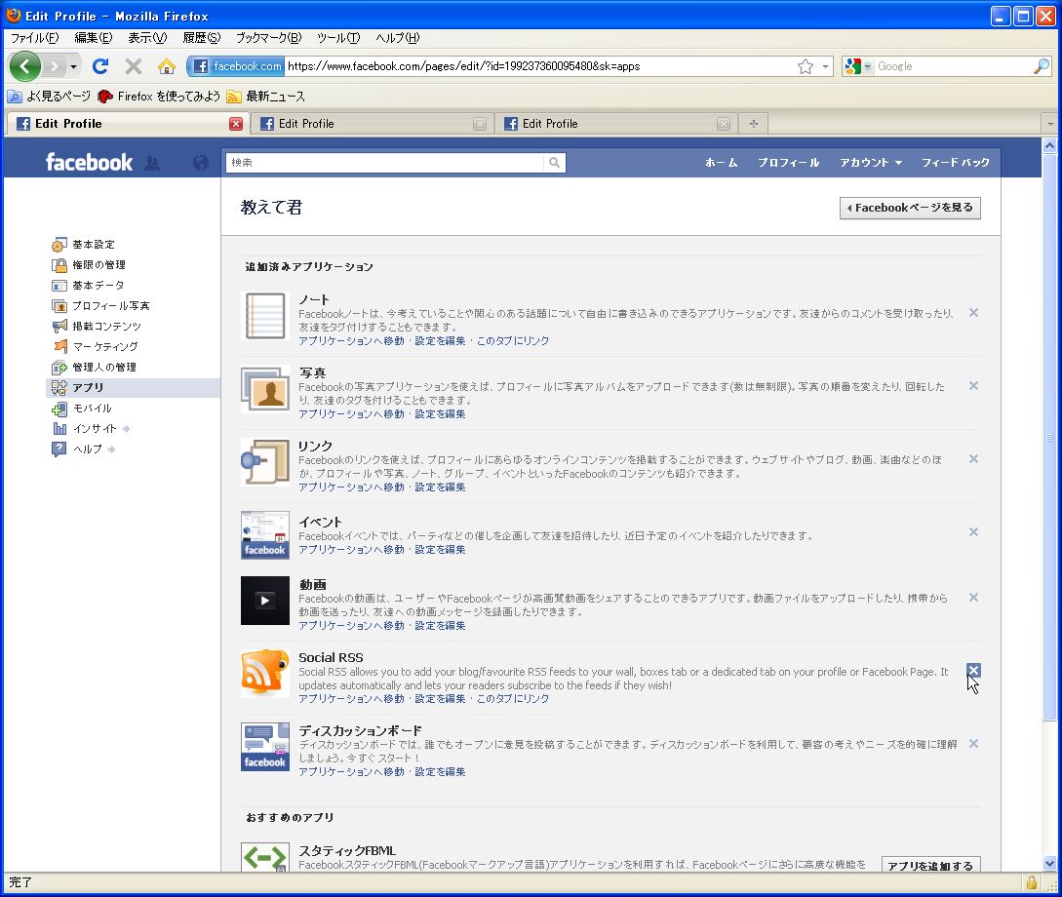This screenshot has width=1062, height=897.
Task: Go back with the green back arrow
Action: (25, 66)
